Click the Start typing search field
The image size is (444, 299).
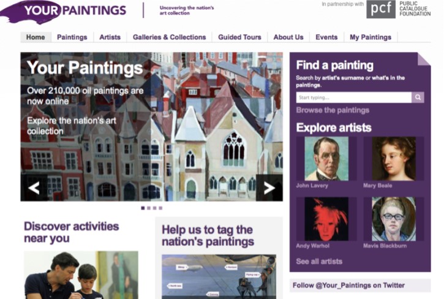(354, 97)
